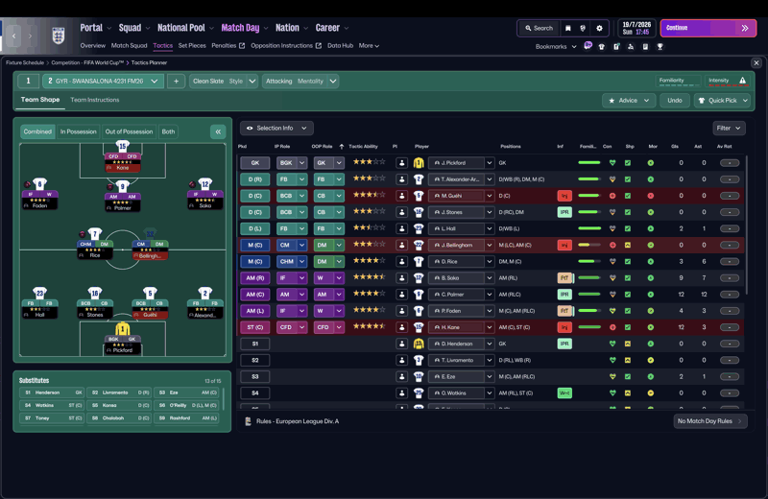Click the Intensity warning triangle
Viewport: 768px width, 499px height.
click(742, 81)
